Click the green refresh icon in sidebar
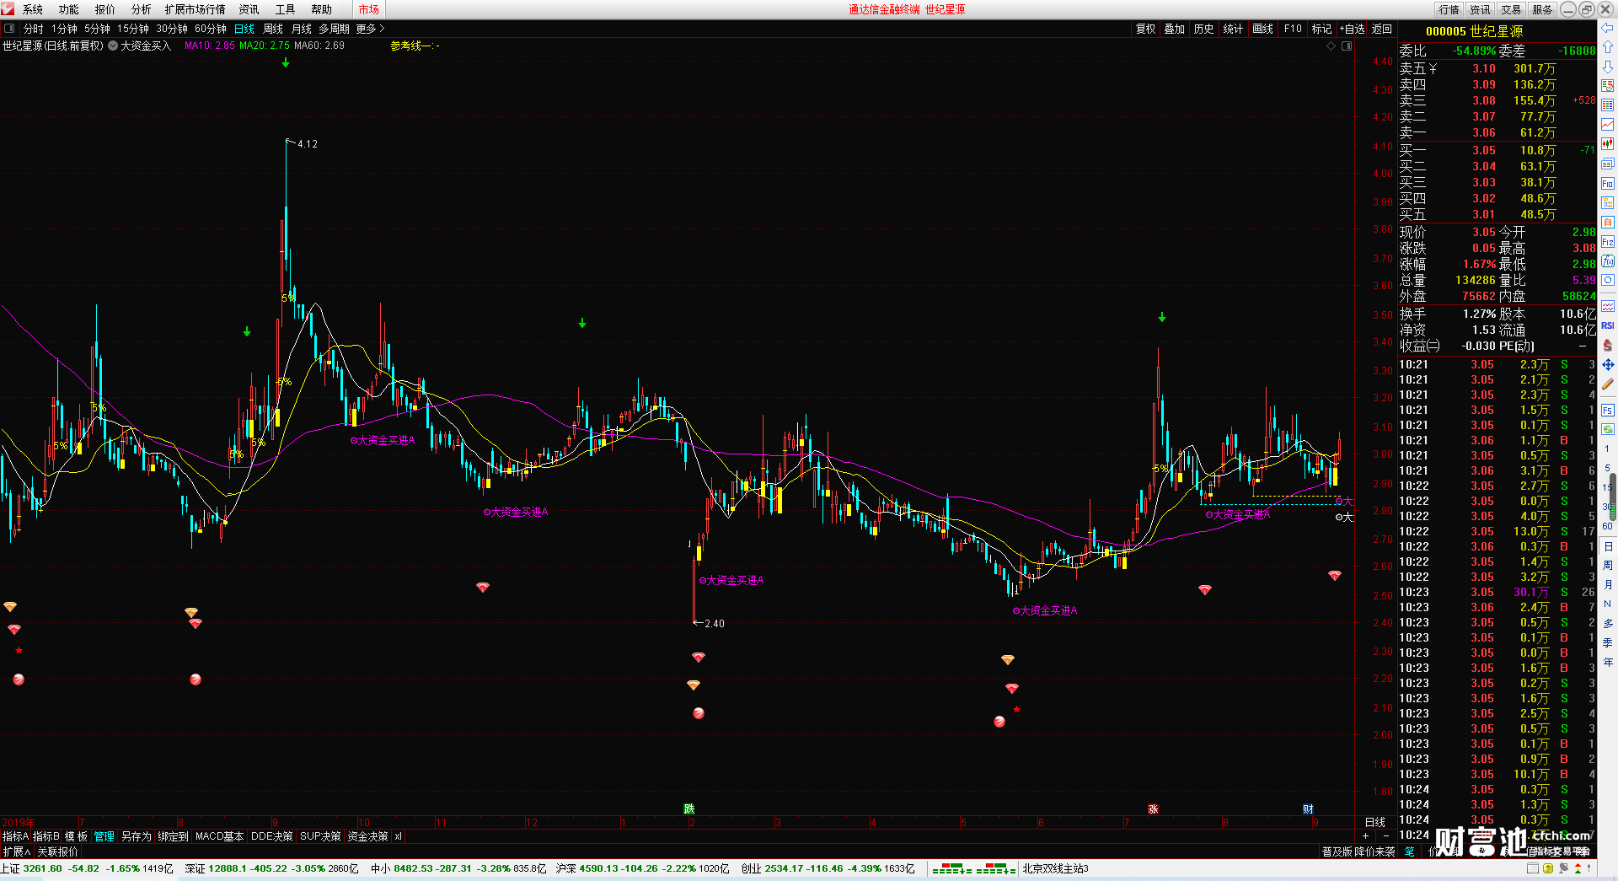Screen dimensions: 1618x881 pos(1608,429)
